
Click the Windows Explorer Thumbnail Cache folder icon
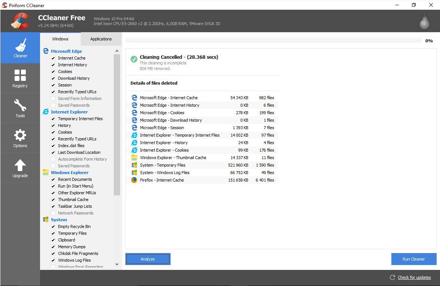point(134,158)
